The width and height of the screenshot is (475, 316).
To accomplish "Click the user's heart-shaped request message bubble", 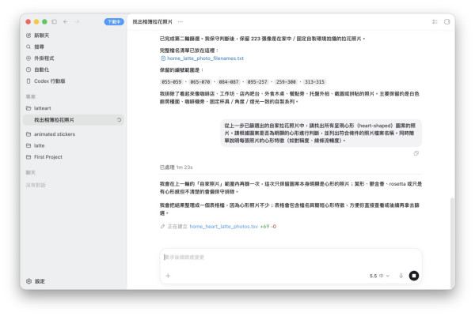I will click(321, 133).
